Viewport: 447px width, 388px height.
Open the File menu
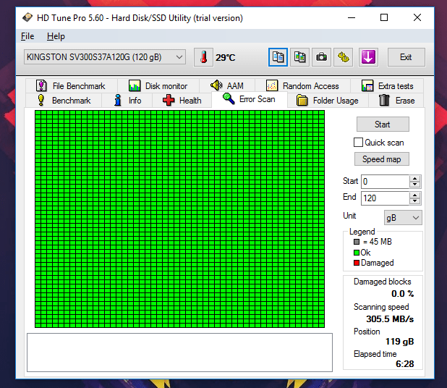pyautogui.click(x=27, y=36)
